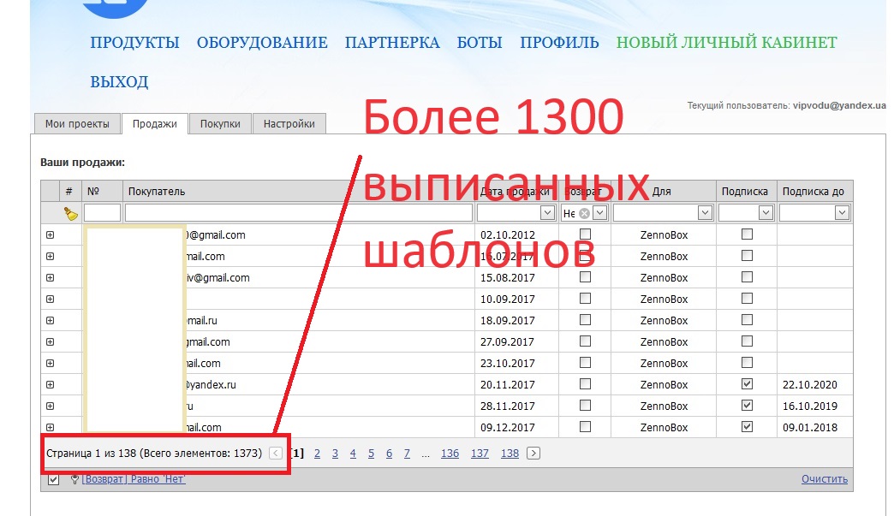Viewport: 894px width, 516px height.
Task: Go to page 6 in the pager
Action: pyautogui.click(x=389, y=454)
